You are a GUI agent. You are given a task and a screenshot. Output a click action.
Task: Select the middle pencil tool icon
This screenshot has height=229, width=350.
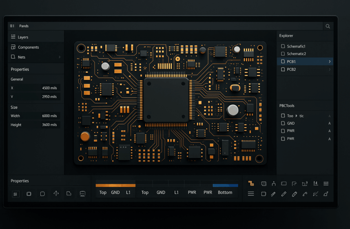click(x=284, y=194)
